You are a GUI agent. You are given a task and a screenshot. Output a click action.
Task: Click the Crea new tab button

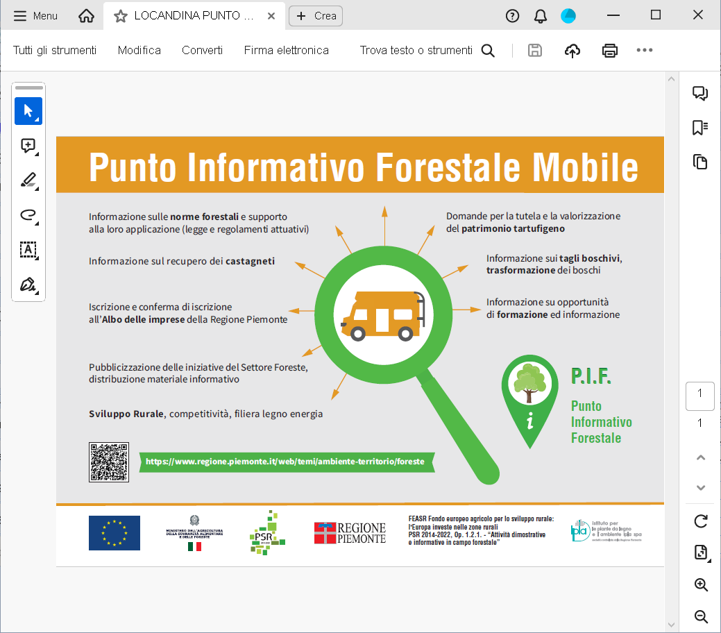[316, 16]
